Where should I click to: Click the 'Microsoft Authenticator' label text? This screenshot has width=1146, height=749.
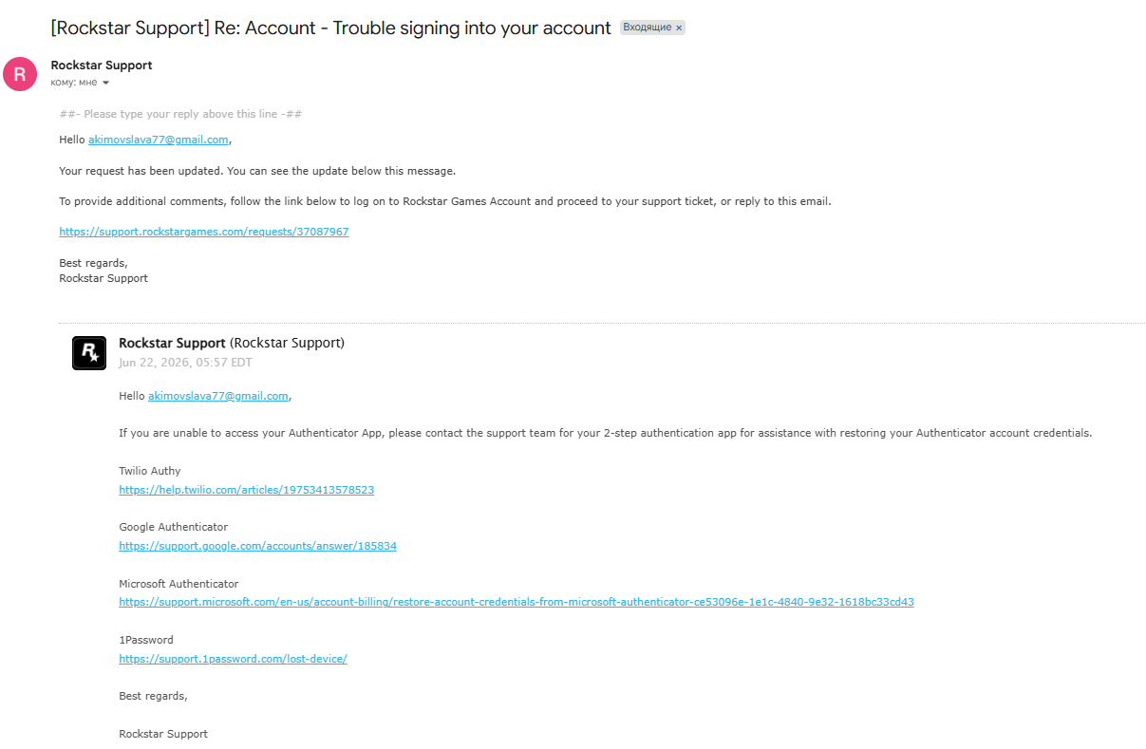click(x=178, y=584)
